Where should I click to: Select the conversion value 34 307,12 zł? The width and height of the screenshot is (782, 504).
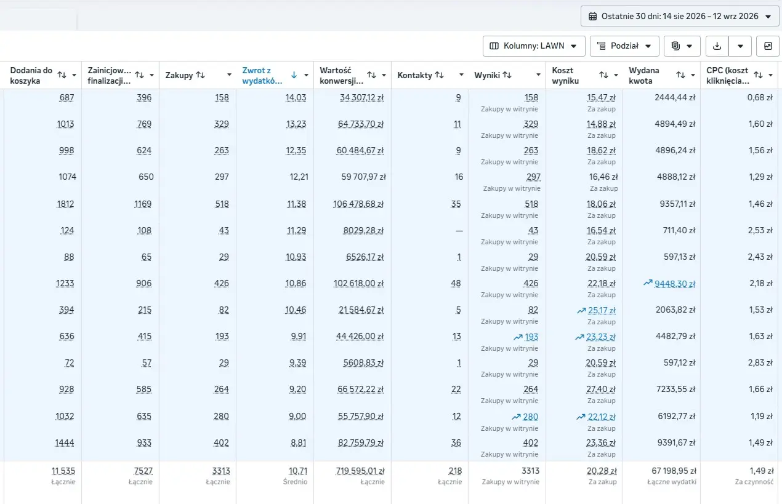pos(361,97)
